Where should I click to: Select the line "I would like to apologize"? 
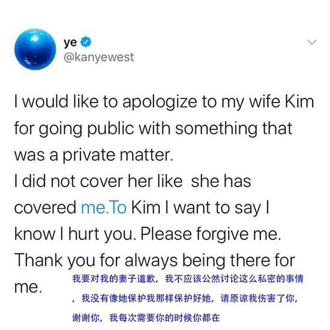[106, 102]
